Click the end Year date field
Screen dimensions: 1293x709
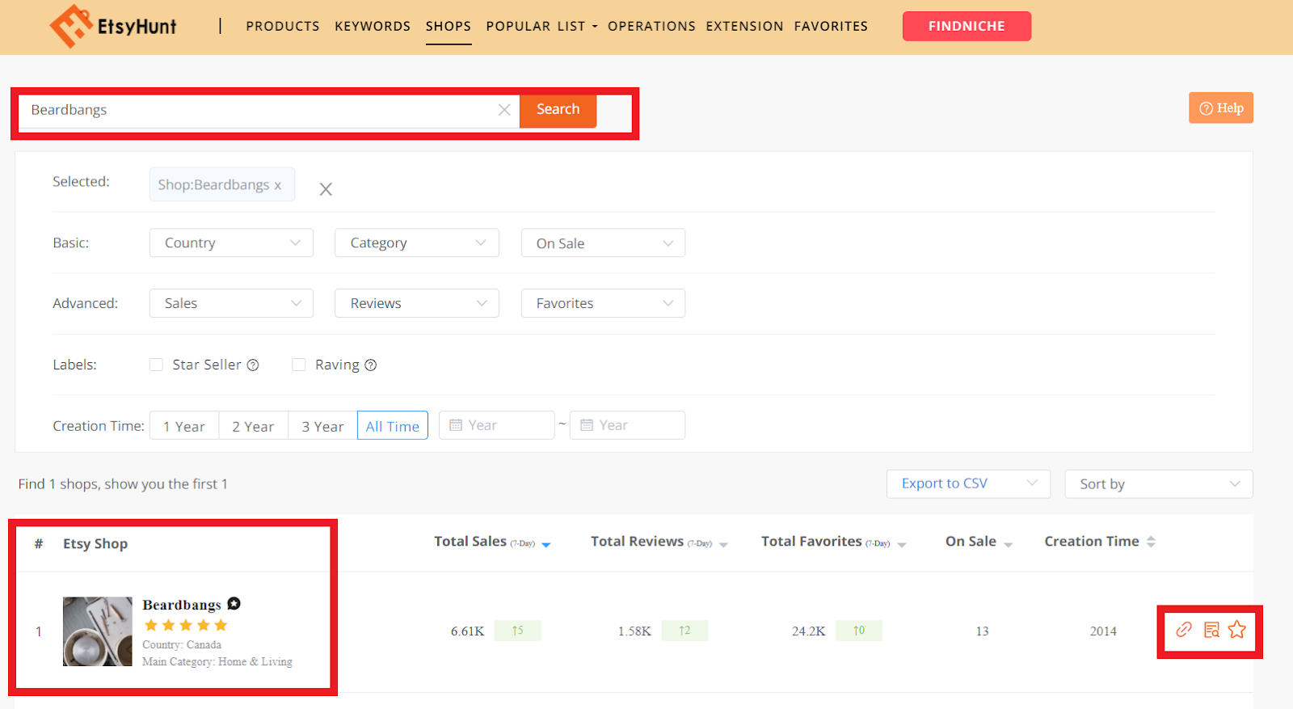(627, 425)
